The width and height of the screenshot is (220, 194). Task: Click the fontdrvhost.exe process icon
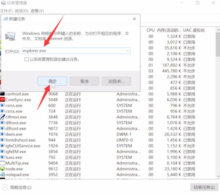pos(2,140)
